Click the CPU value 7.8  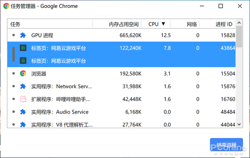(x=167, y=48)
